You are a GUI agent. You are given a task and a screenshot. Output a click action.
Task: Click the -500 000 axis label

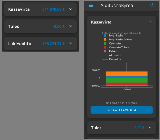tap(95, 86)
